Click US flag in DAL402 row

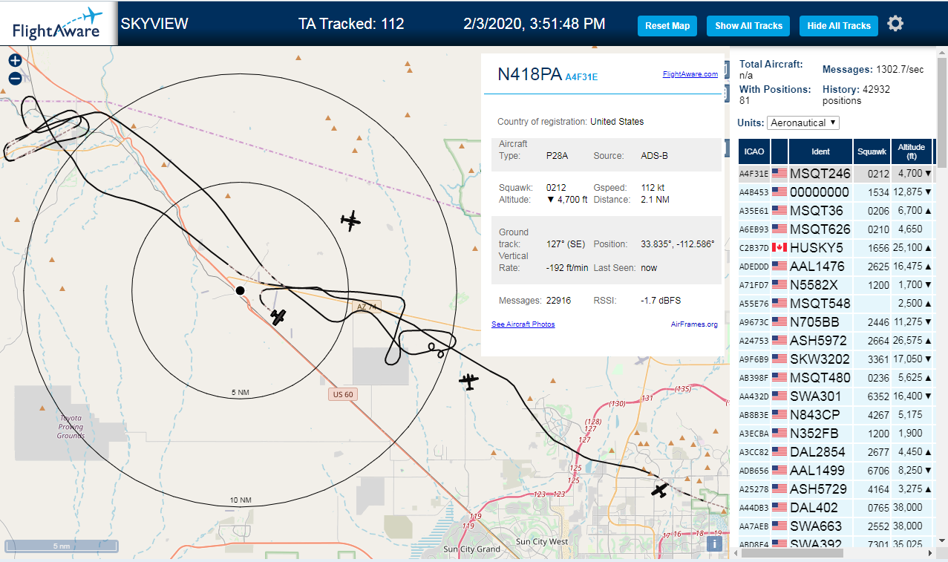coord(779,508)
